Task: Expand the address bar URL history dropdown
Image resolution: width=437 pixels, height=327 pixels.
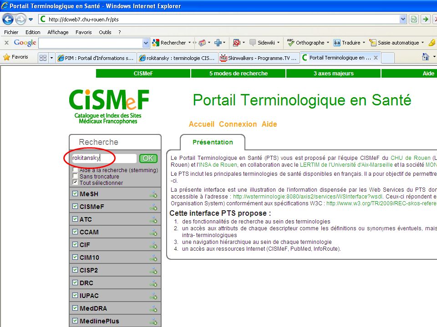Action: (403, 19)
